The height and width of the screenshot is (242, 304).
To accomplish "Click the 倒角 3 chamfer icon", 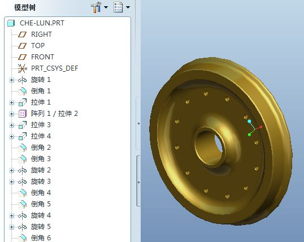I will point(23,159).
